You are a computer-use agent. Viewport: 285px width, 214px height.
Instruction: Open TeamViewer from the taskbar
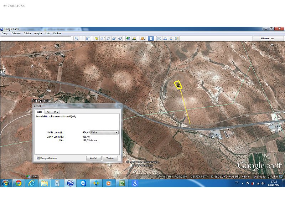tap(83, 183)
